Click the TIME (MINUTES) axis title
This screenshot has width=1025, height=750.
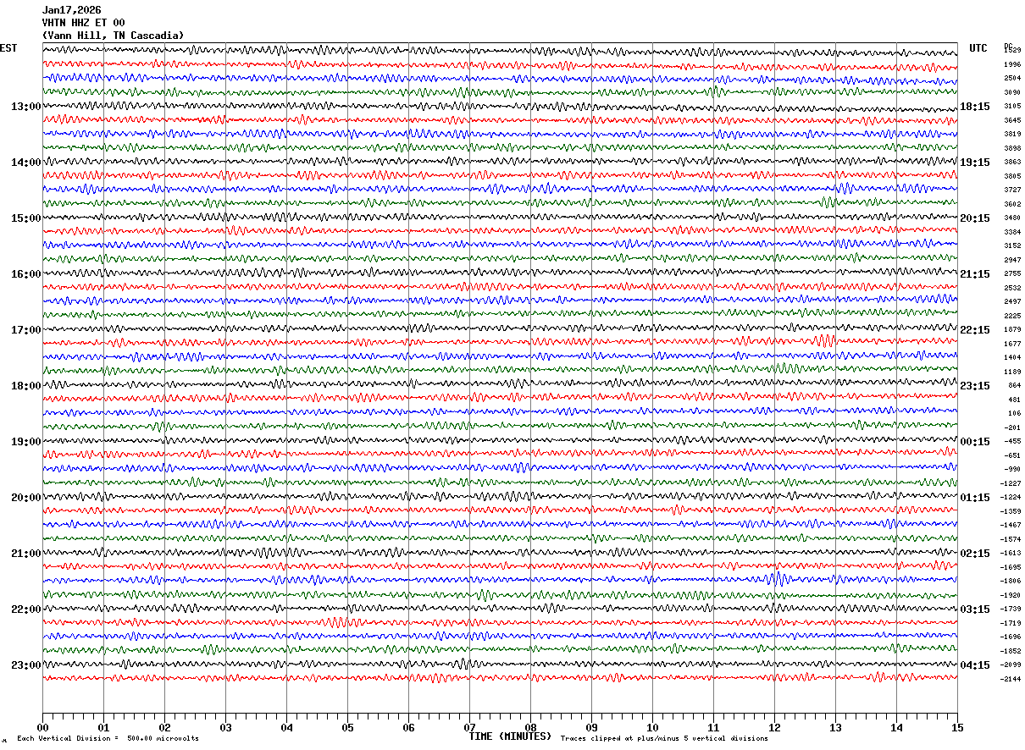coord(510,736)
